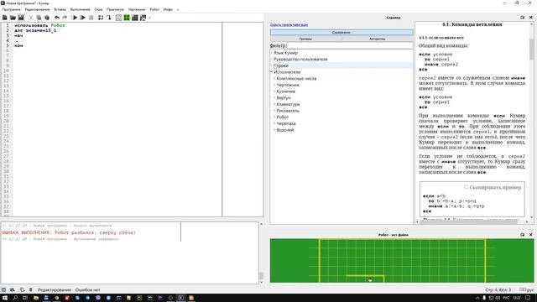The image size is (537, 302).
Task: Redo the last undone edit
Action: (x=65, y=18)
